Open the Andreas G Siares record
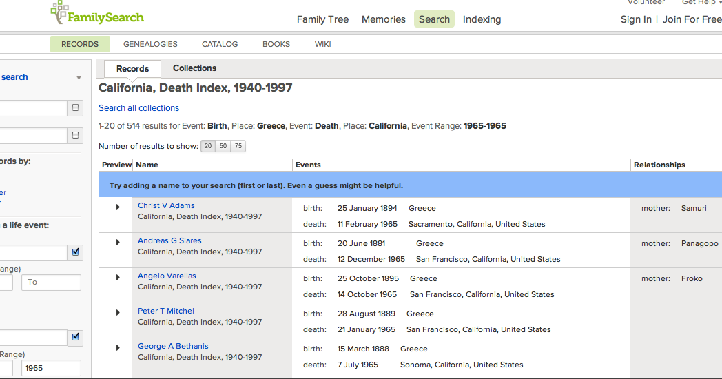722x379 pixels. click(x=169, y=240)
